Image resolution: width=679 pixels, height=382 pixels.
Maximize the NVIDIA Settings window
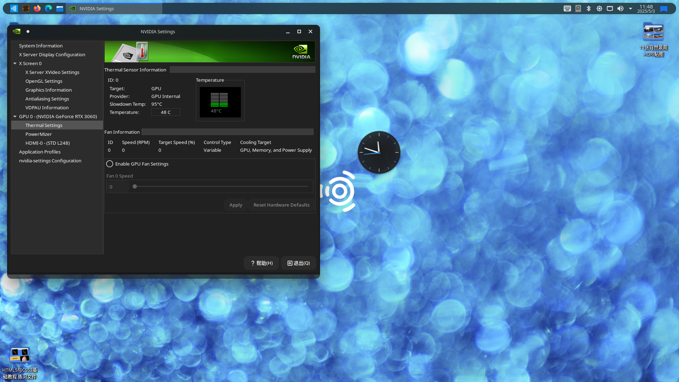pyautogui.click(x=299, y=31)
